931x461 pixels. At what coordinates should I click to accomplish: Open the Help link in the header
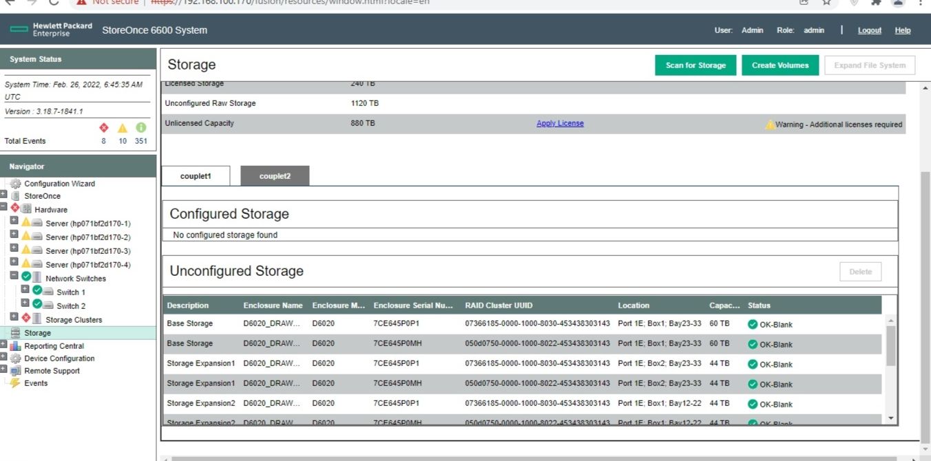(x=903, y=30)
